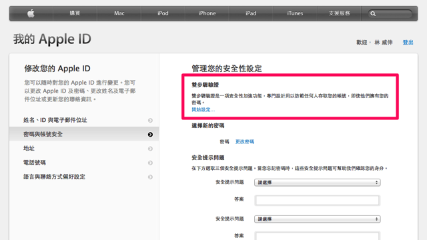The height and width of the screenshot is (240, 427).
Task: Click the 選擇新的密碼 heading
Action: coord(207,126)
